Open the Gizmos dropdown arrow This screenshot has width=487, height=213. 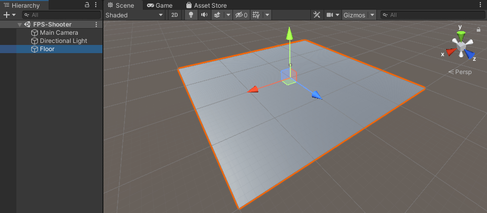372,15
